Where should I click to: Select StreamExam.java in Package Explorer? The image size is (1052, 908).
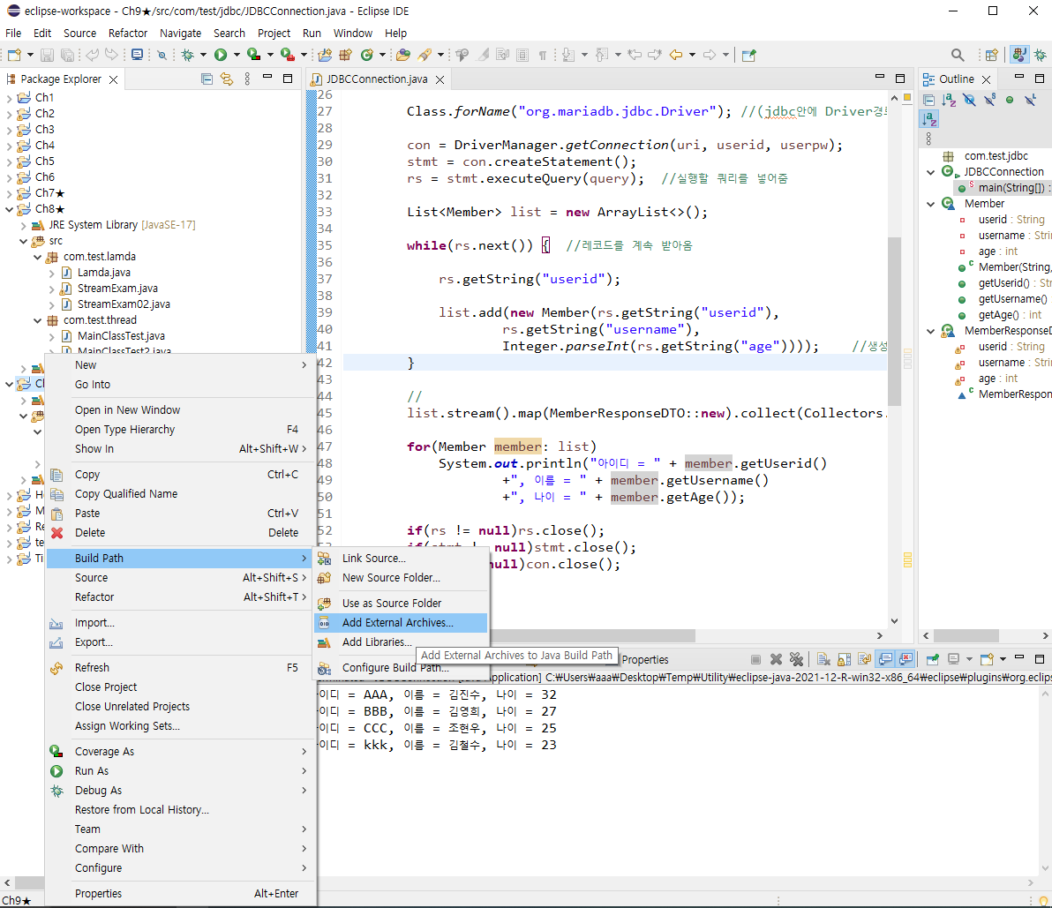tap(117, 289)
